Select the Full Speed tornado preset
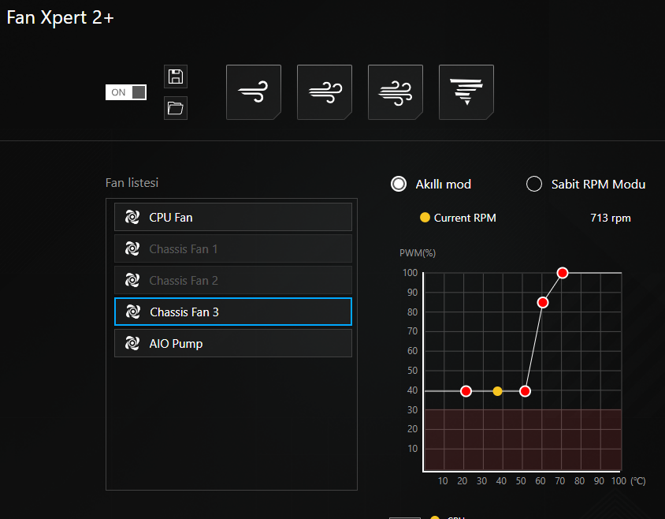This screenshot has height=519, width=665. 466,92
